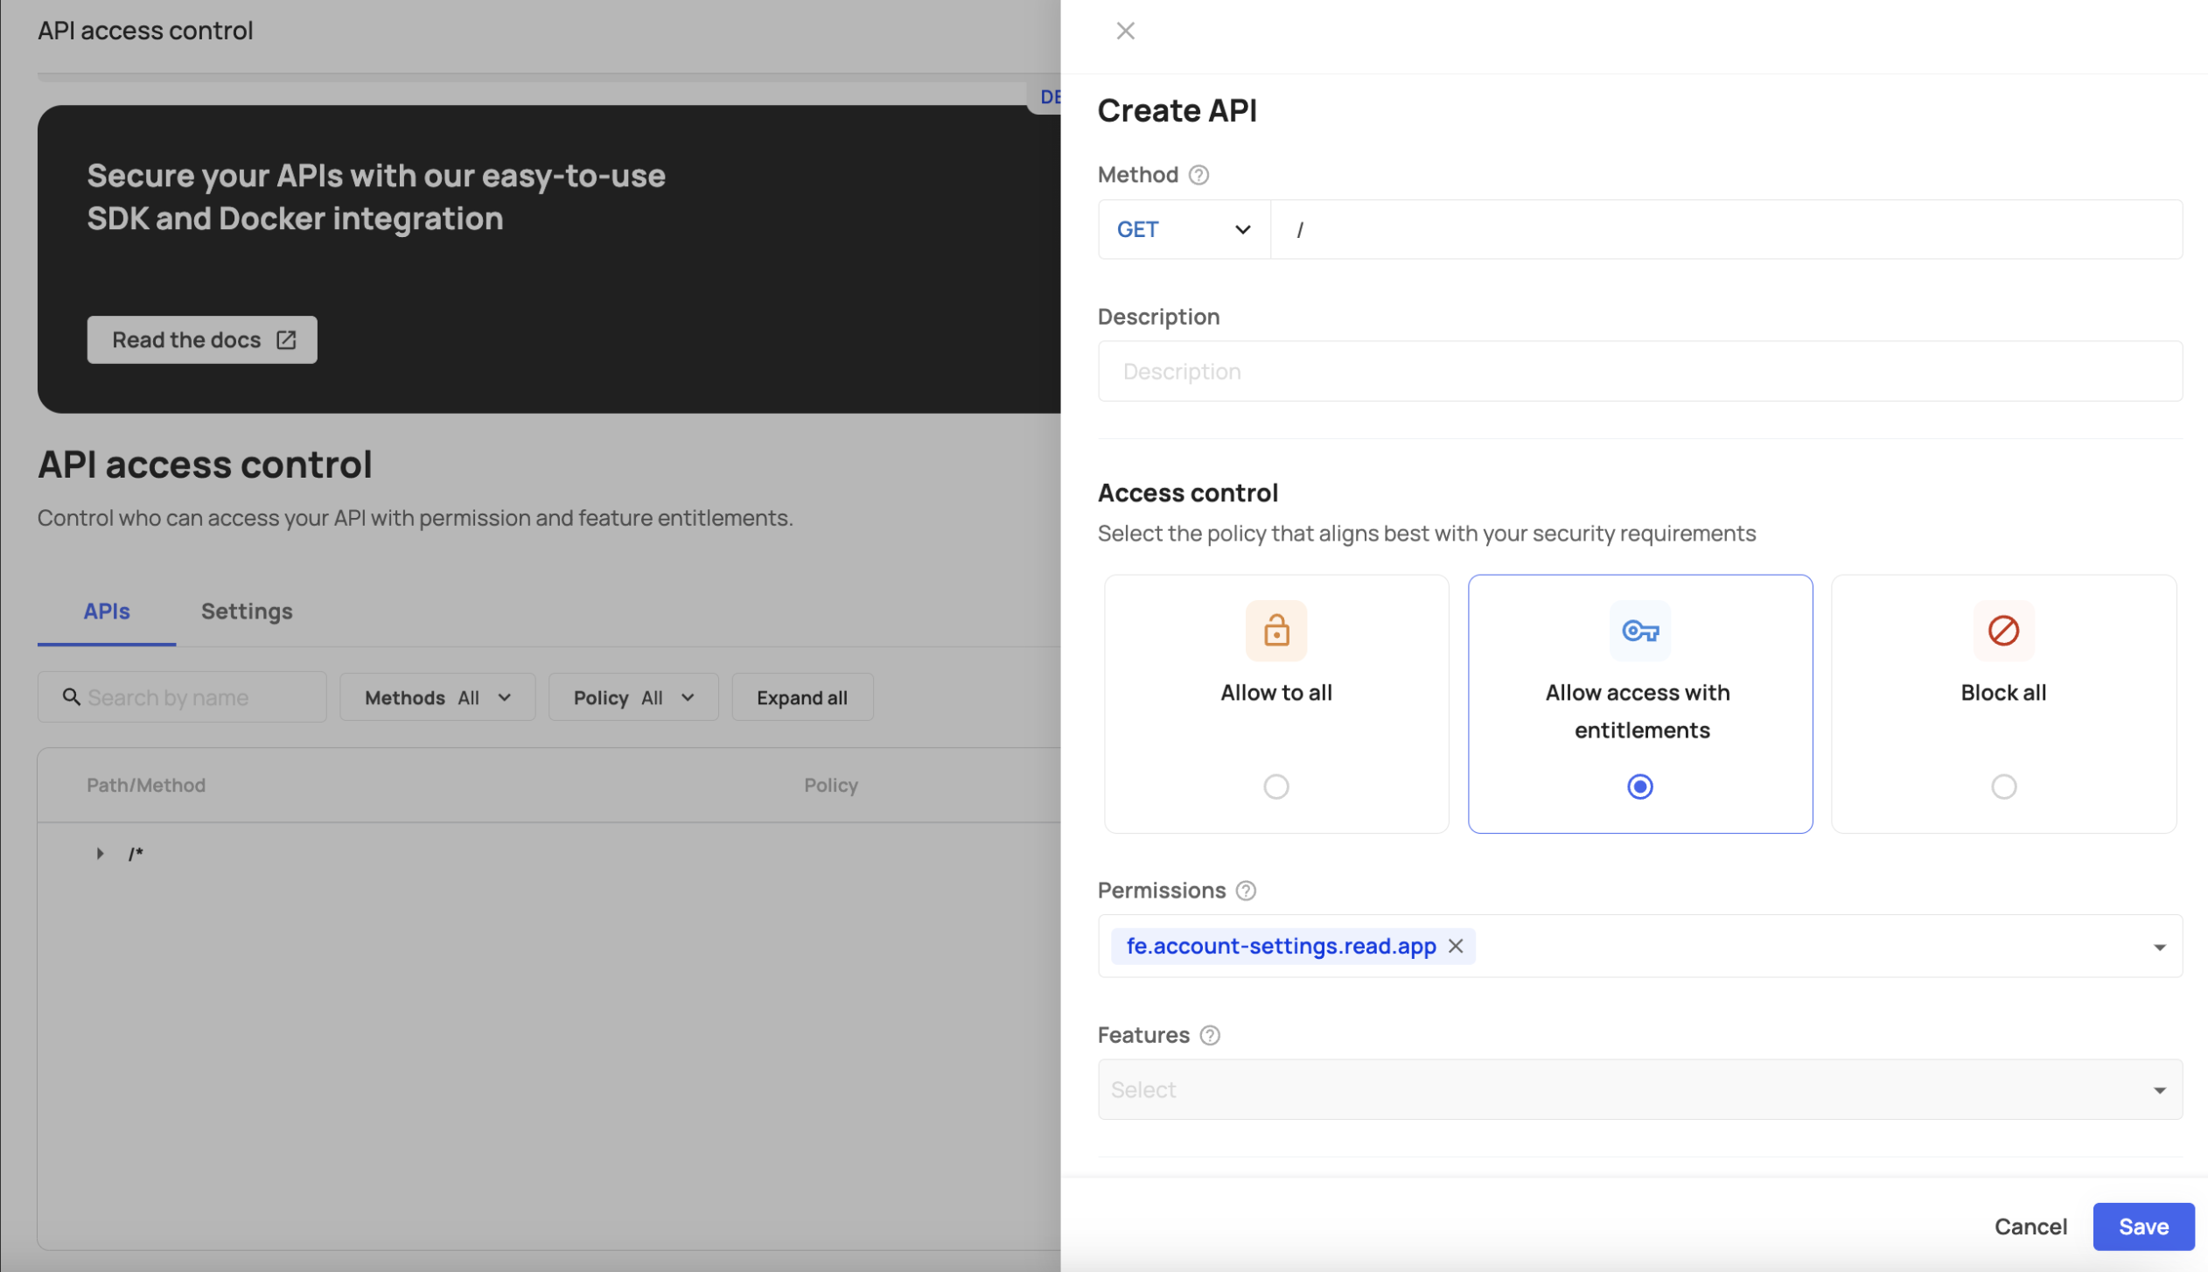2208x1272 pixels.
Task: Click the red Block all prohibited icon
Action: pos(2003,630)
